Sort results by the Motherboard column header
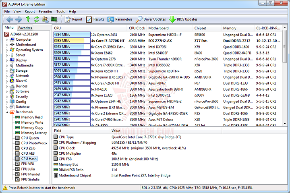This screenshot has height=193, width=290. click(x=170, y=28)
